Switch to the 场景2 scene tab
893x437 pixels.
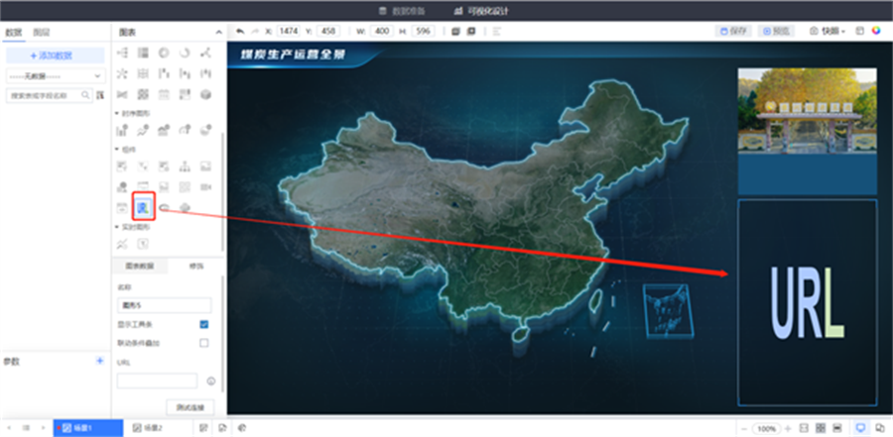pos(148,427)
